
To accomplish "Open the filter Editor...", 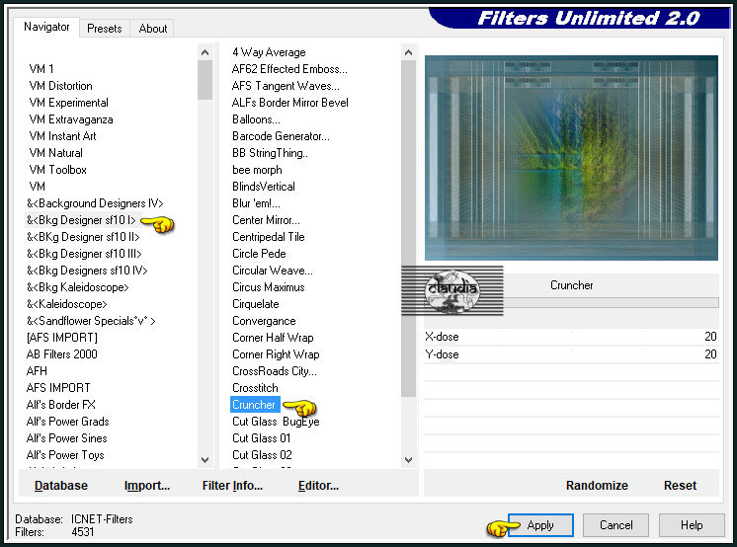I will coord(318,486).
